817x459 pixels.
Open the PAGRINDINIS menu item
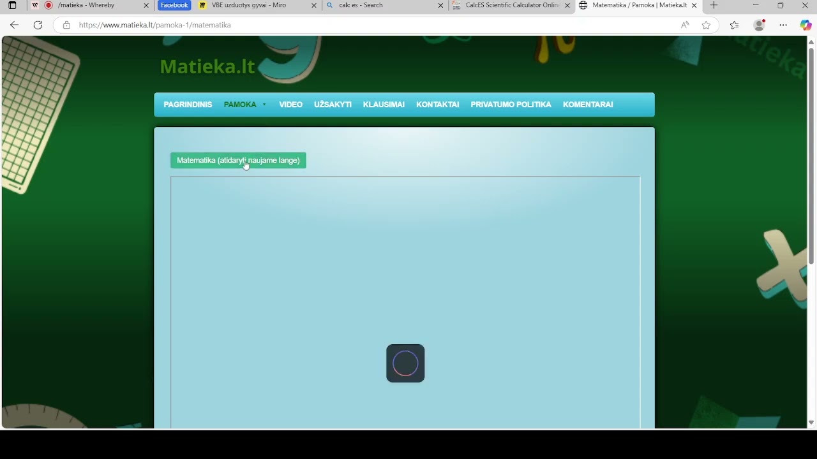click(x=188, y=105)
